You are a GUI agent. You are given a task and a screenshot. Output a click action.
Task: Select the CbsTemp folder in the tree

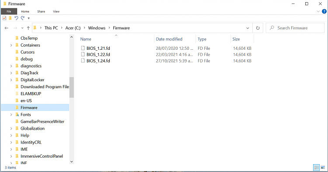click(x=29, y=38)
